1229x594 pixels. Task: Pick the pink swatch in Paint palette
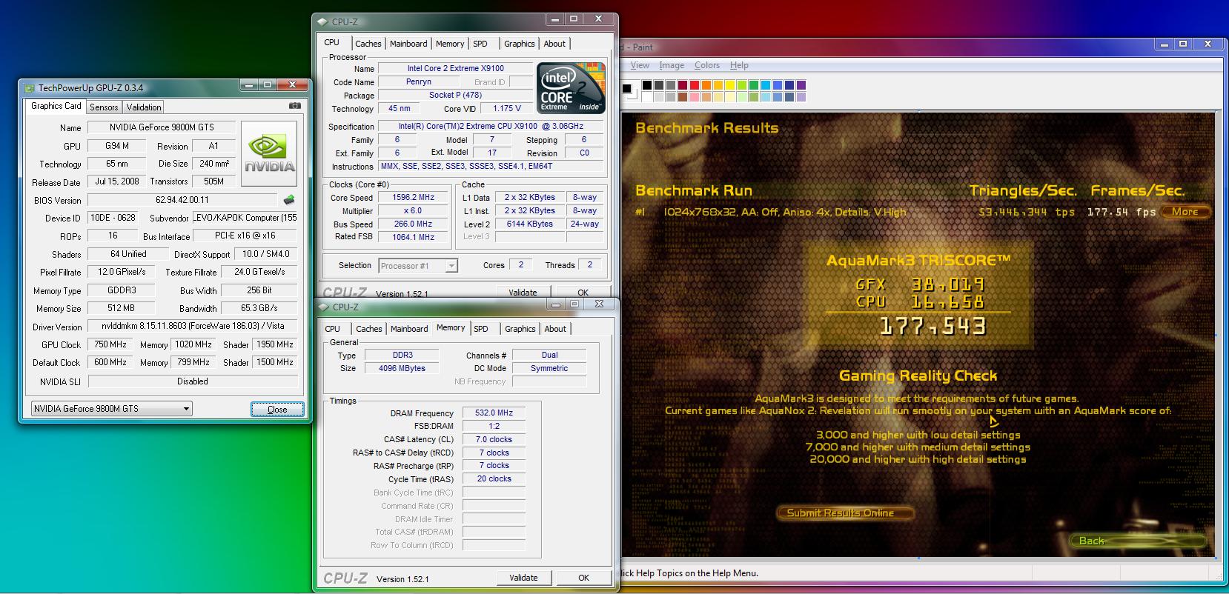(695, 97)
